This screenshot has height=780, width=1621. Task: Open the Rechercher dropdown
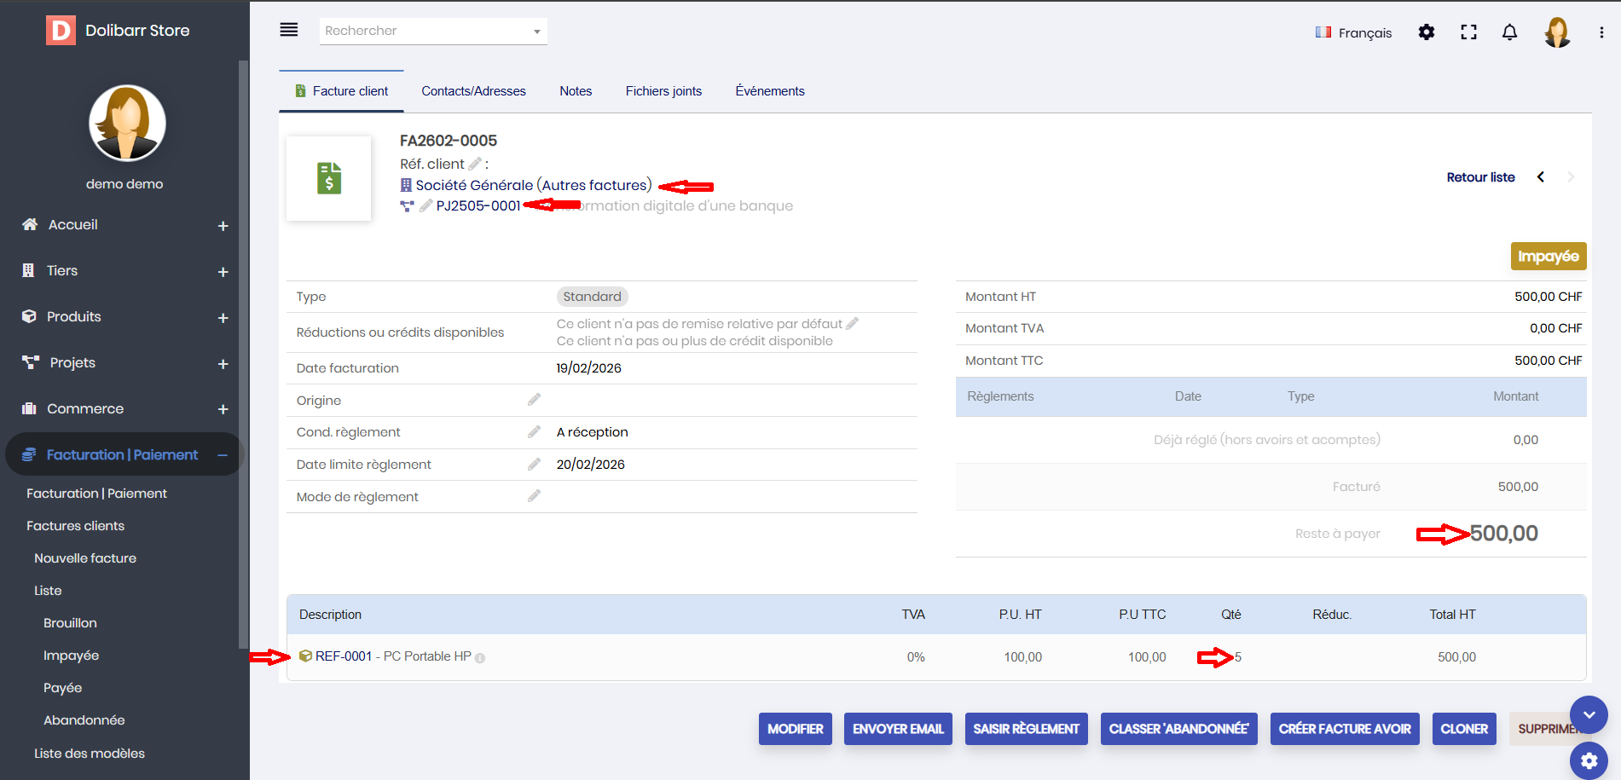[x=536, y=32]
